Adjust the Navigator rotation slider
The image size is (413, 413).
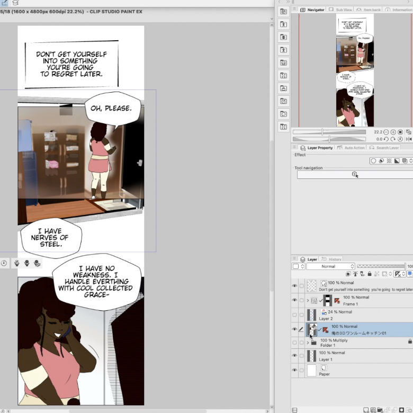point(329,139)
